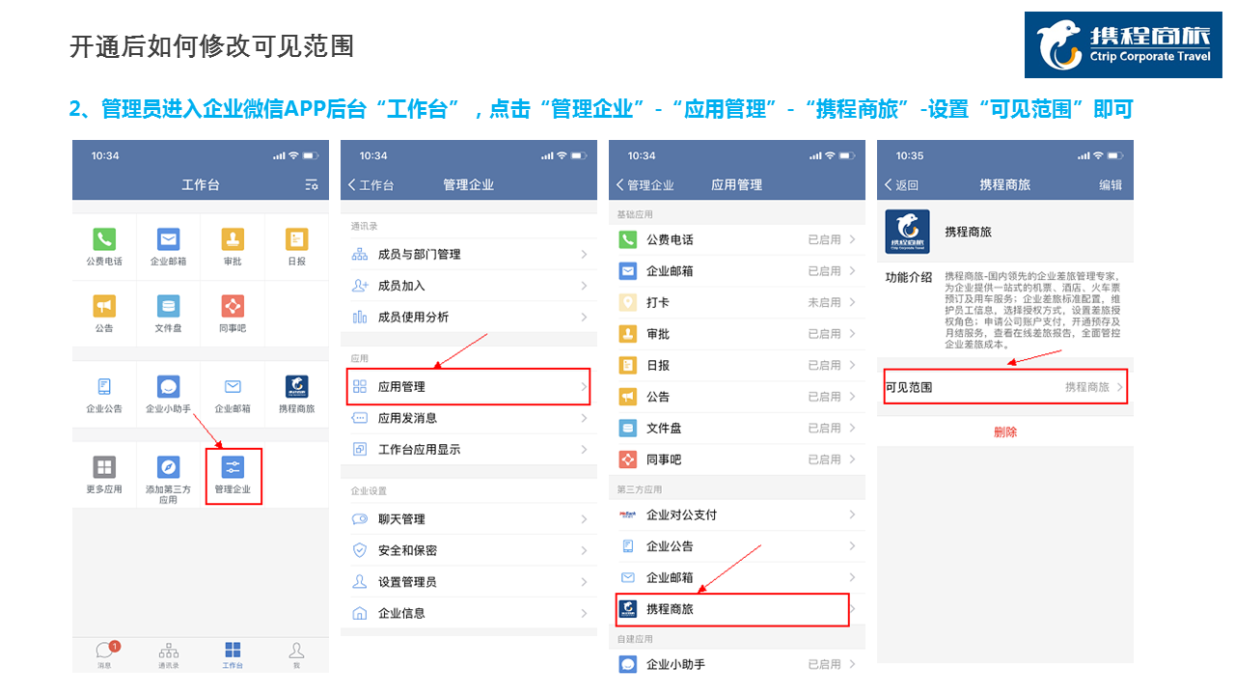Open 审批 app icon on the 工作台 screen
This screenshot has width=1235, height=695.
[x=233, y=239]
